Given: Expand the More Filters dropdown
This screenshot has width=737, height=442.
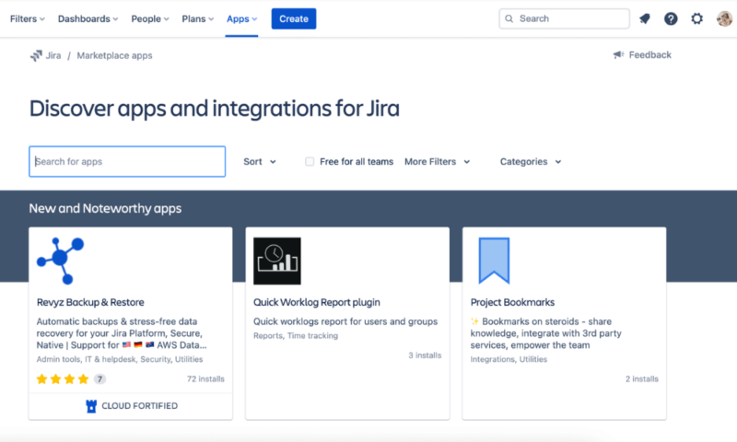Looking at the screenshot, I should click(437, 161).
